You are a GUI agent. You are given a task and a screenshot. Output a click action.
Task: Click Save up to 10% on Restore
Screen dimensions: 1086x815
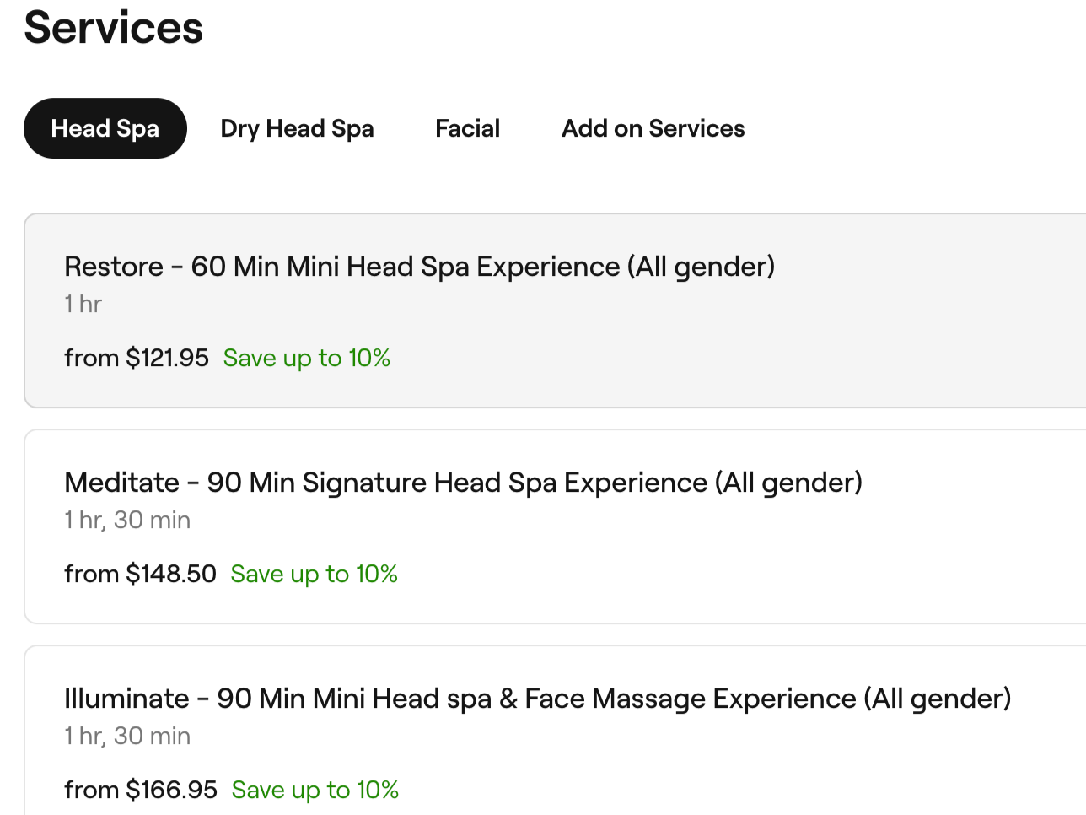pos(306,358)
